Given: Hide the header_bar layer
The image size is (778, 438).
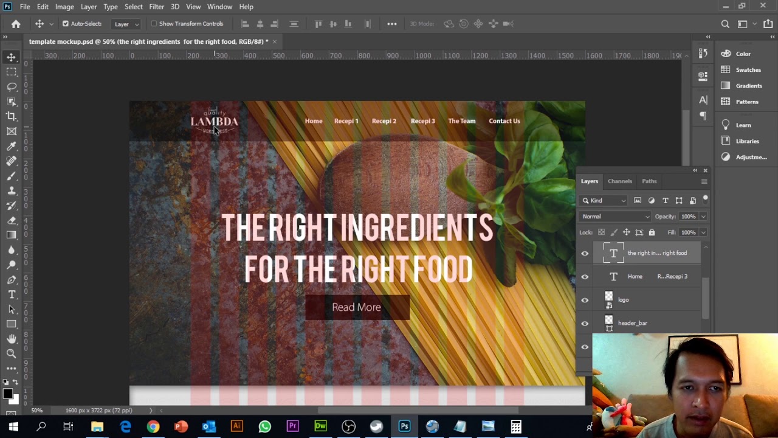Looking at the screenshot, I should pos(585,324).
